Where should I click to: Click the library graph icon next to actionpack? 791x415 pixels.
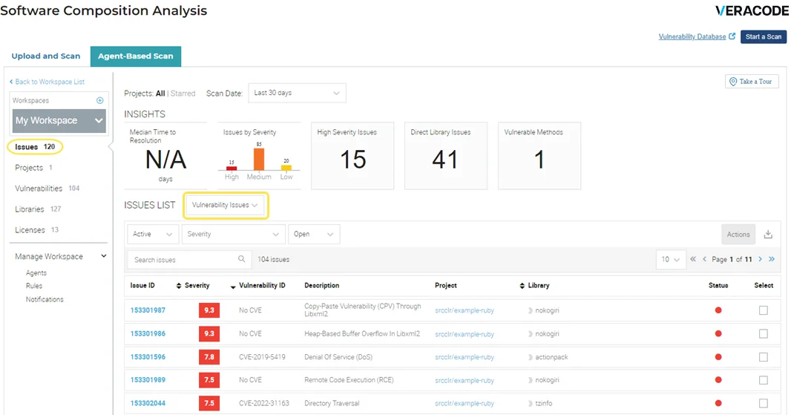(531, 357)
